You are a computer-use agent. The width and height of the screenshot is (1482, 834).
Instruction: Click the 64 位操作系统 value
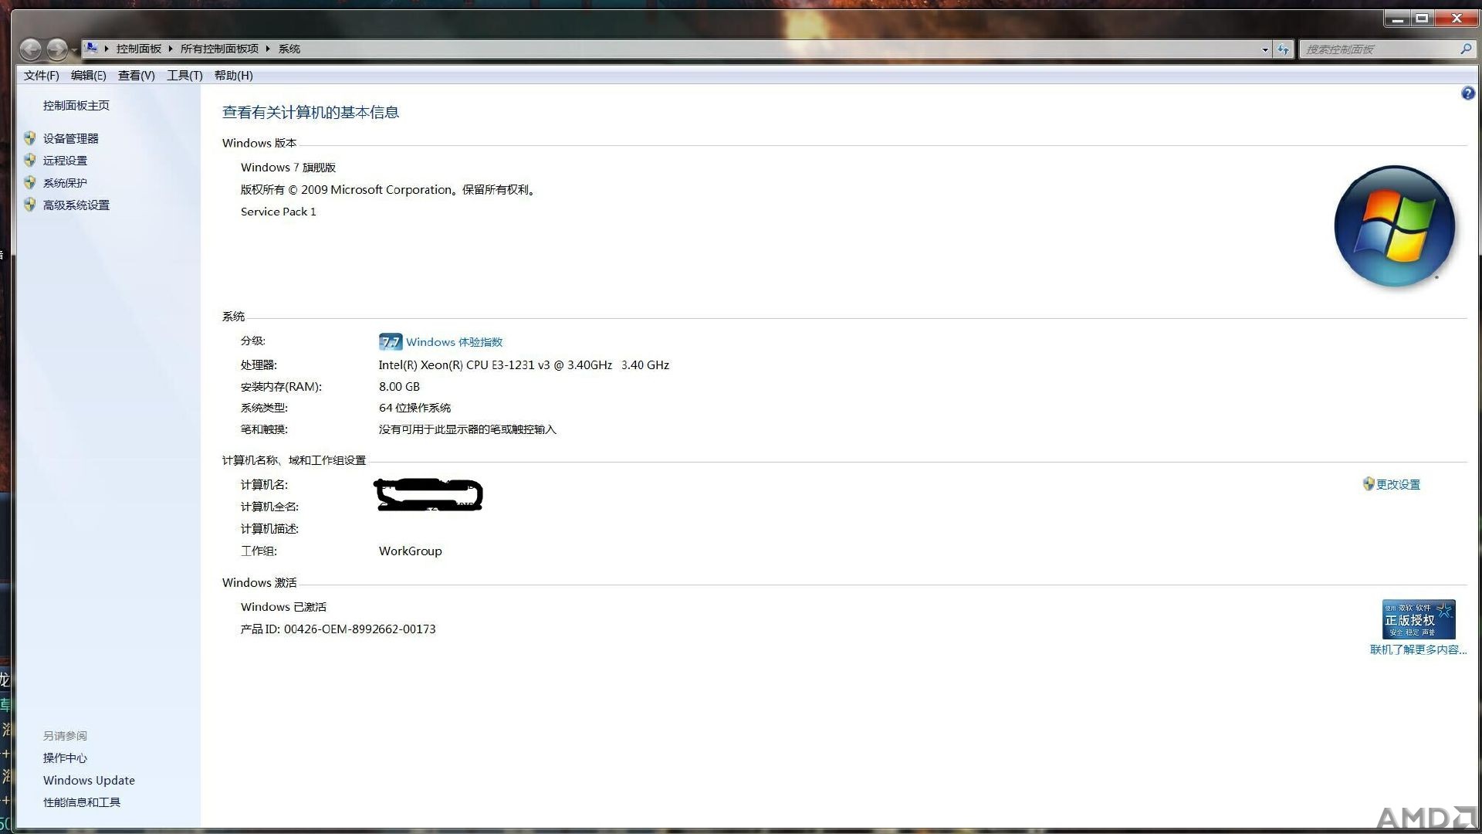(414, 408)
